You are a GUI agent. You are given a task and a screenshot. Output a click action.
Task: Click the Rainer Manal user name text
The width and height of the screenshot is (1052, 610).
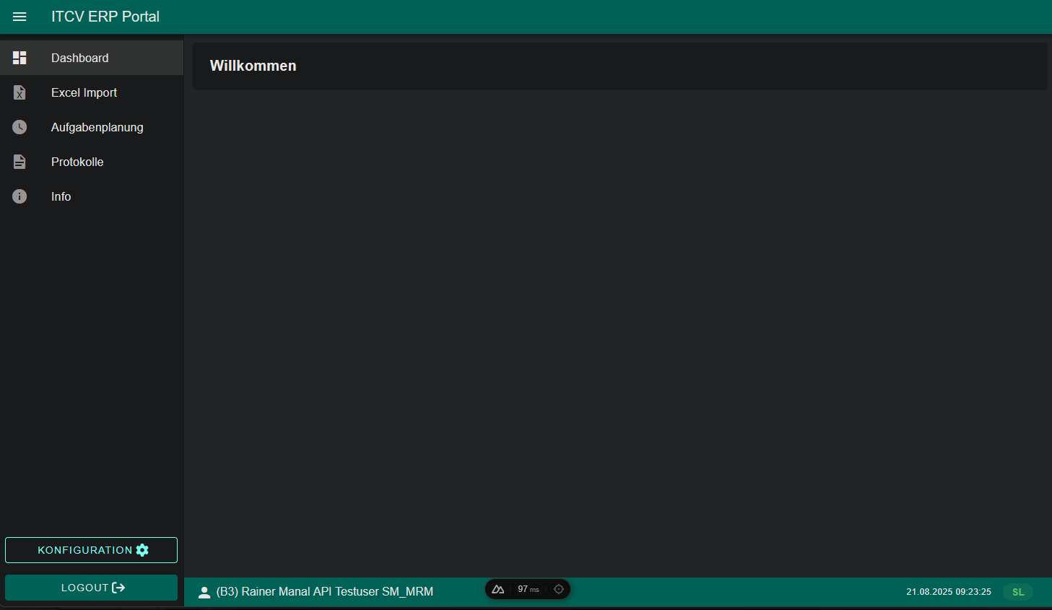pos(325,592)
